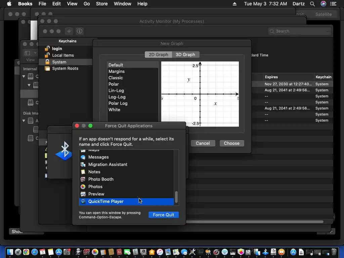Open Wireless Diagnostics from the Dock

[x=225, y=252]
